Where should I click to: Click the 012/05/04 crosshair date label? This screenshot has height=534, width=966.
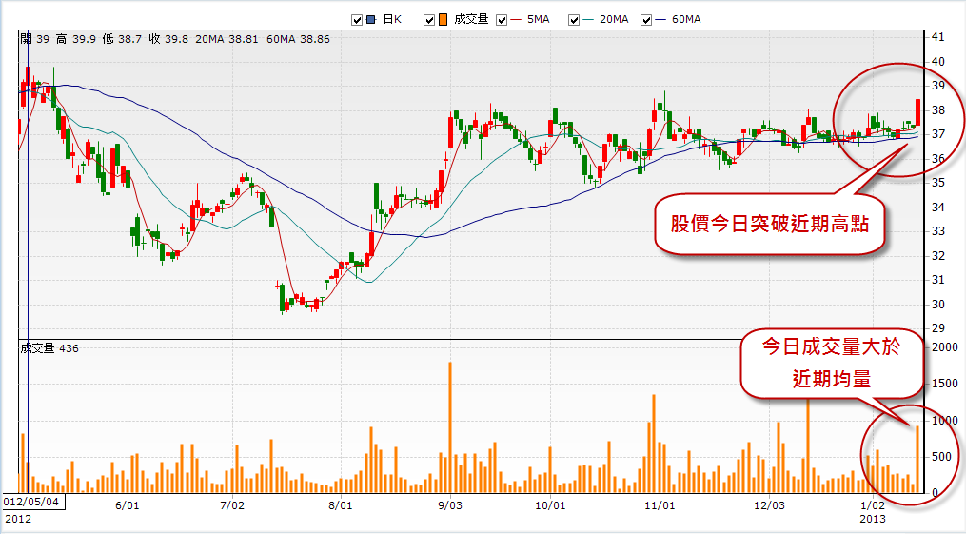pyautogui.click(x=32, y=502)
